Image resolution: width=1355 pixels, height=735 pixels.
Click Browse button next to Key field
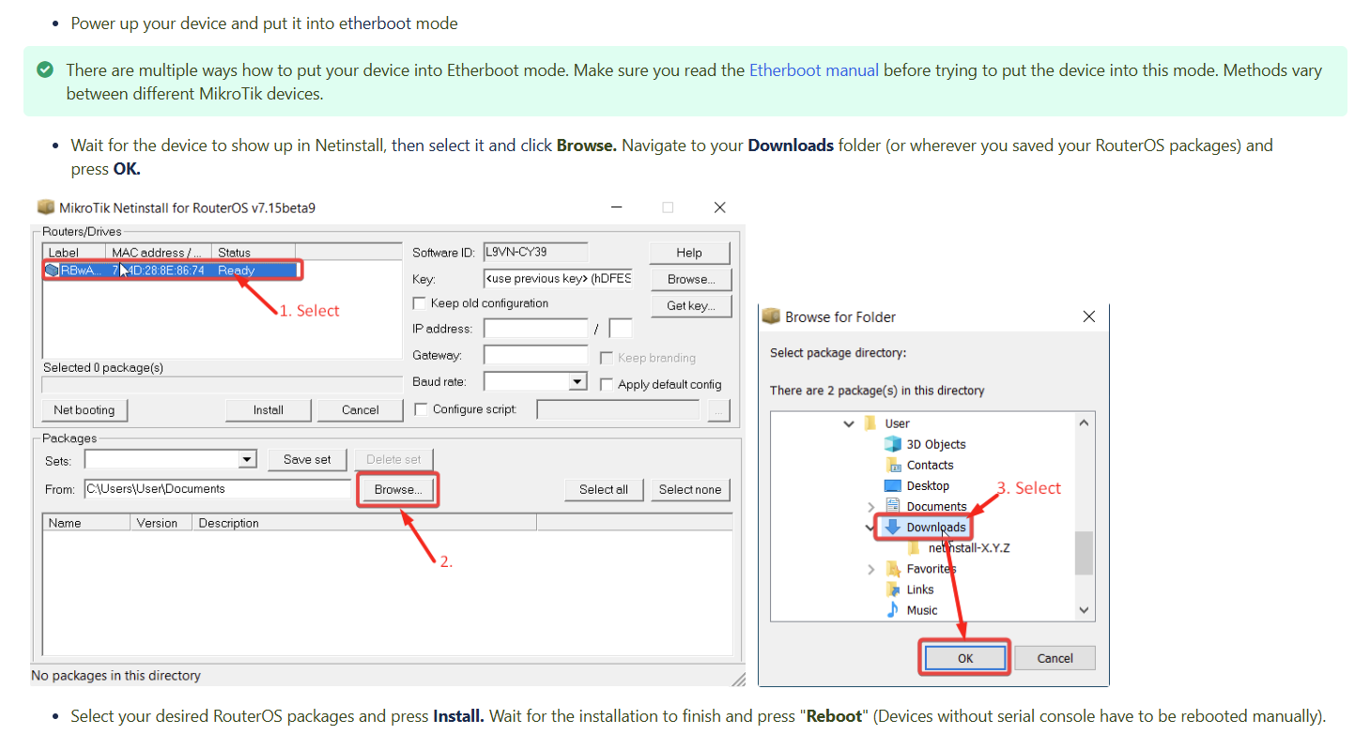[691, 279]
